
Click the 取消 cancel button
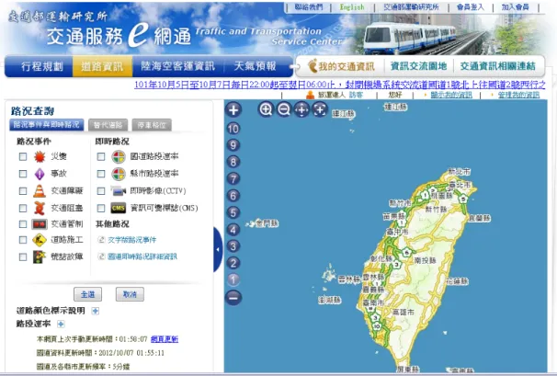pyautogui.click(x=130, y=294)
